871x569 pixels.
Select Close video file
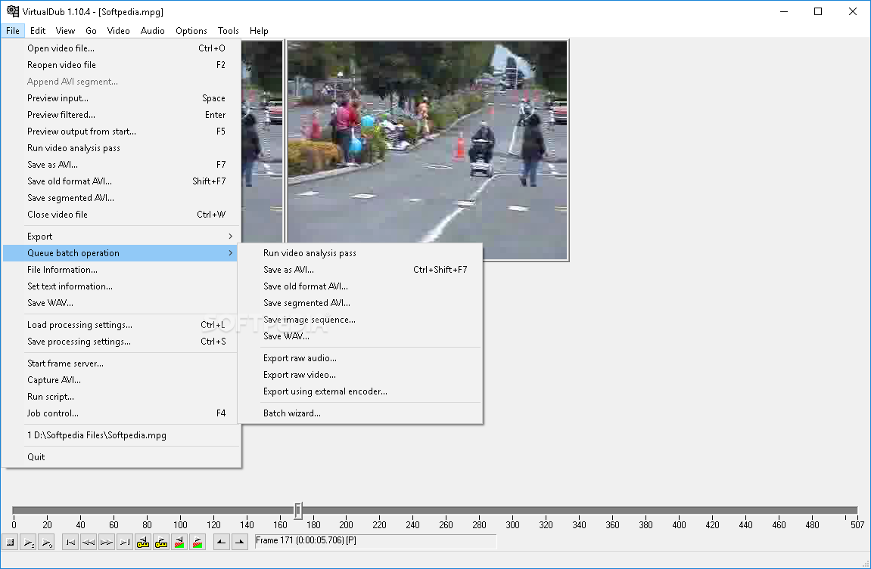tap(122, 215)
